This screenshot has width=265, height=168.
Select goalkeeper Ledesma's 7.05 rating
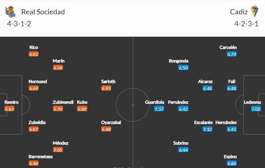pyautogui.click(x=256, y=109)
